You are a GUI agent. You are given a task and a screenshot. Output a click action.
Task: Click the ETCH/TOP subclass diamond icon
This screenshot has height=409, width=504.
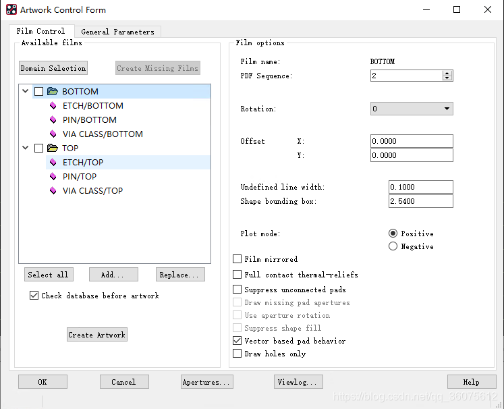tap(53, 163)
